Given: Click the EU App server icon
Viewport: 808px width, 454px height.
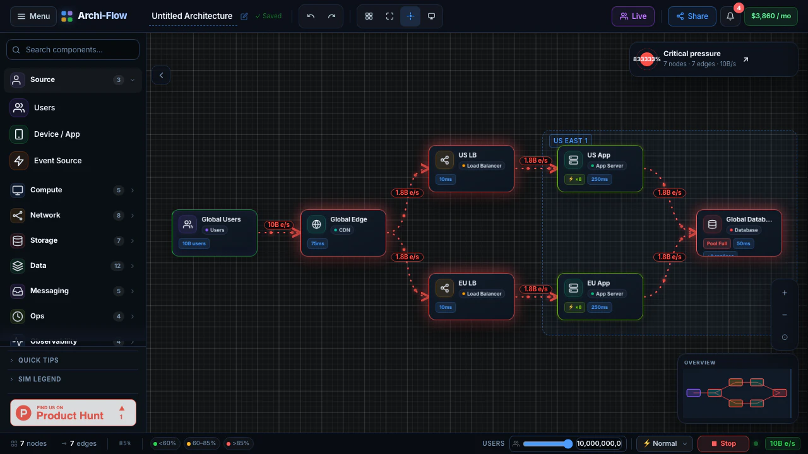Looking at the screenshot, I should [x=574, y=288].
